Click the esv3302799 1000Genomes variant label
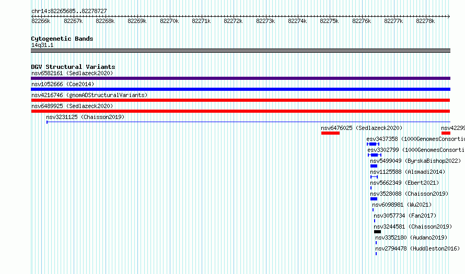465x274 pixels. tap(416, 150)
